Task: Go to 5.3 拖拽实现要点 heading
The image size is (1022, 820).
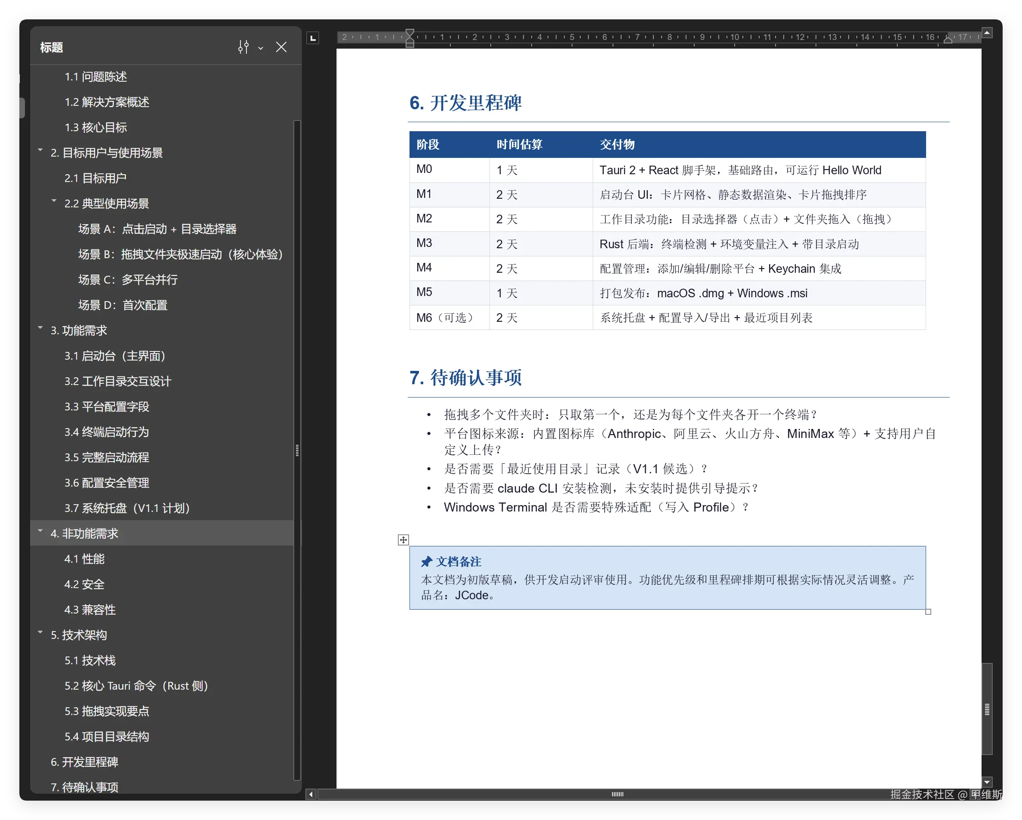Action: (x=107, y=711)
